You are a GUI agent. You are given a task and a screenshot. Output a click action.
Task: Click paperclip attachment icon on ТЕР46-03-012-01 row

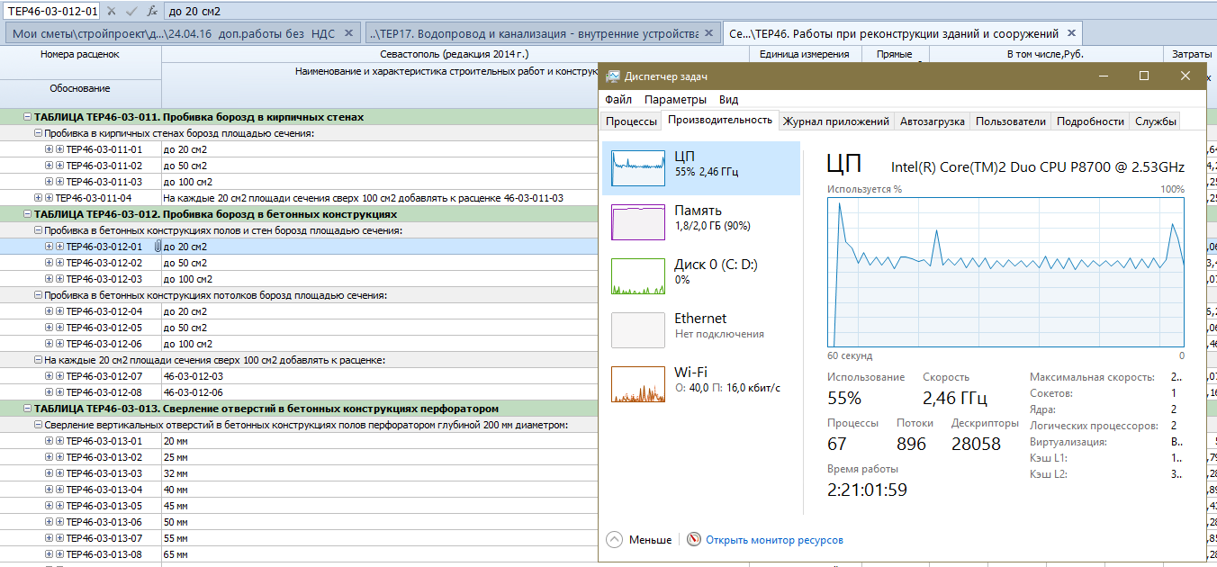(x=157, y=247)
